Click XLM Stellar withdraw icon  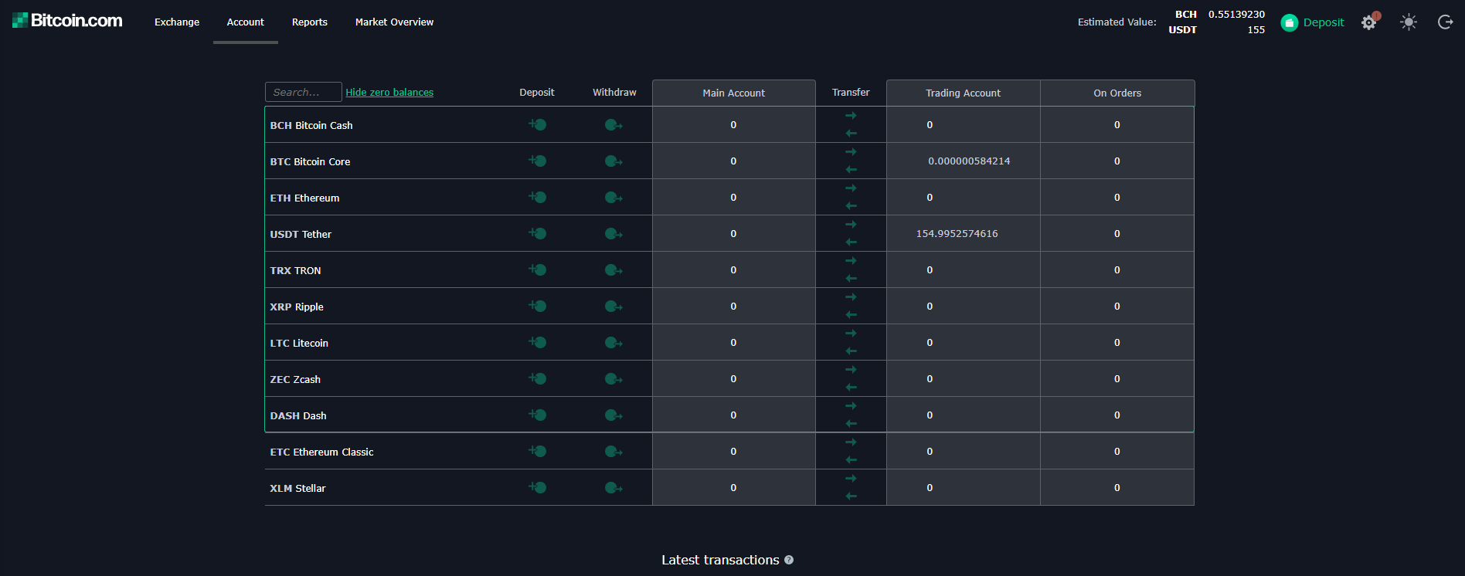614,488
